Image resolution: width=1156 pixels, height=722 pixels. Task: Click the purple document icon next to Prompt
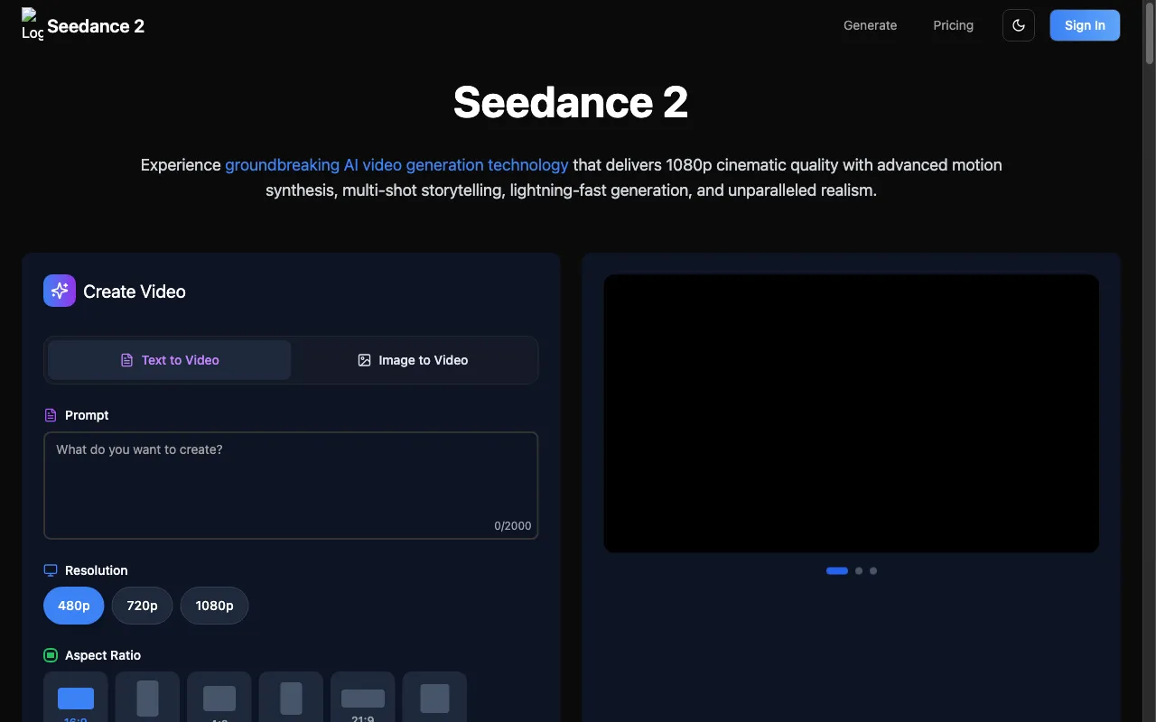click(51, 415)
